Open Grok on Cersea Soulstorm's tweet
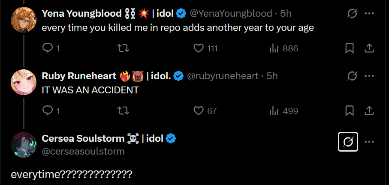Image resolution: width=389 pixels, height=185 pixels. (348, 142)
